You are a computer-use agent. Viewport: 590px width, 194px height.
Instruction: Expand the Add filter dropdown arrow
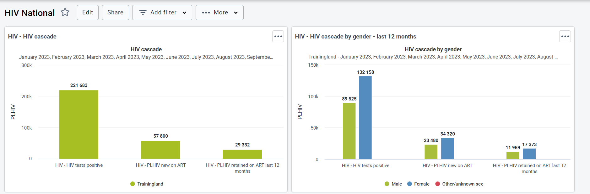(x=184, y=13)
